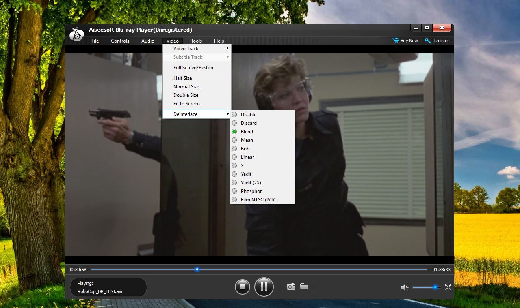The width and height of the screenshot is (520, 308).
Task: Select the Disable deinterlace option
Action: point(262,115)
